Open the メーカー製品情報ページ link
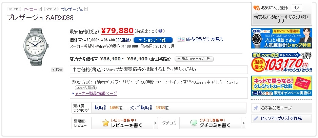The width and height of the screenshot is (318, 138). tap(96, 94)
